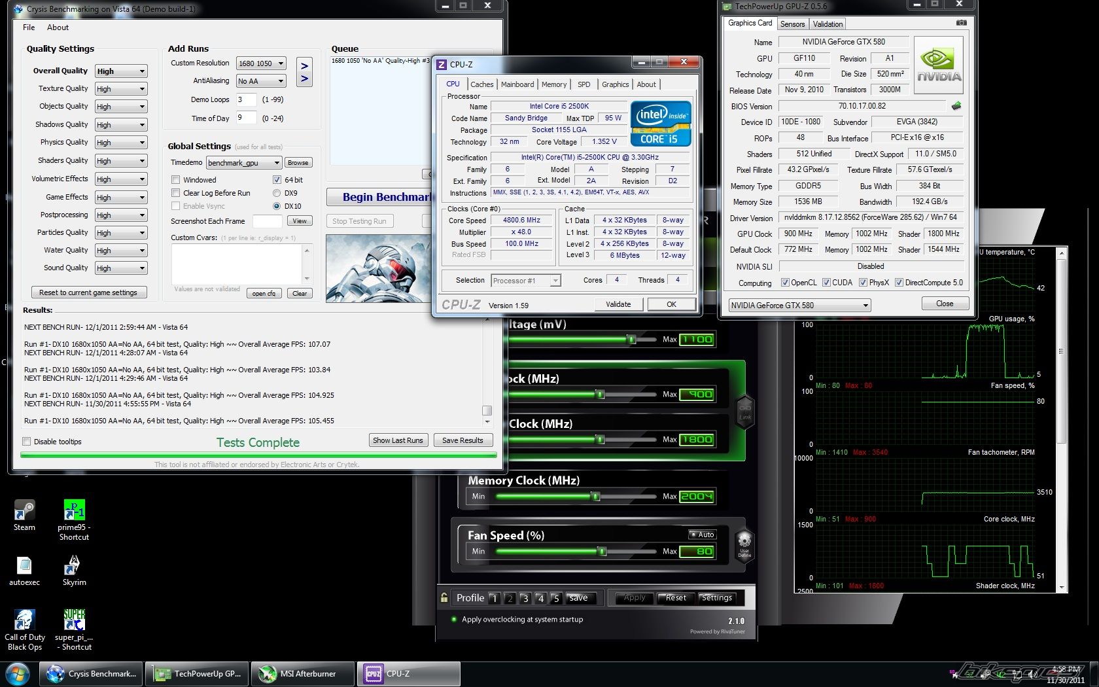The height and width of the screenshot is (687, 1099).
Task: Open the Windows Start orb
Action: click(18, 673)
